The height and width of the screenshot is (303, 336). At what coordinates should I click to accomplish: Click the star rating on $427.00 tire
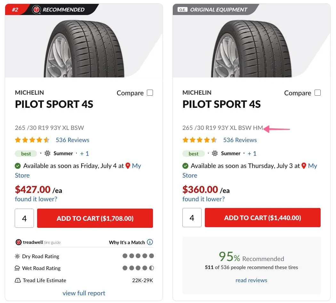32,140
